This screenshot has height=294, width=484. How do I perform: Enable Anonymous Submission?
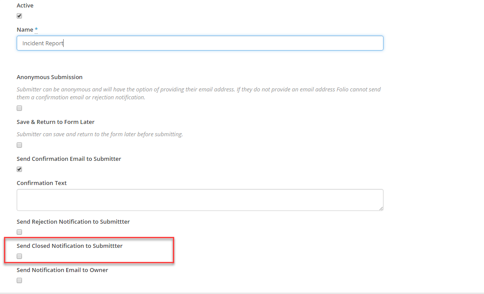point(19,108)
